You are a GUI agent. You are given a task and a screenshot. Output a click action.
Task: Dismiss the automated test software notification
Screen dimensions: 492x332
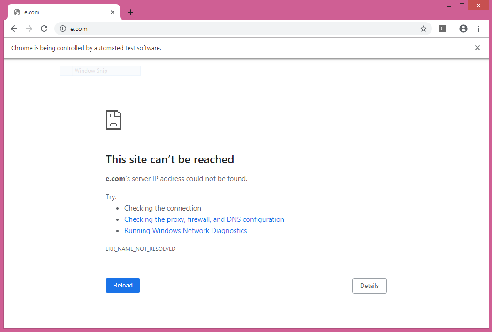[x=477, y=47]
